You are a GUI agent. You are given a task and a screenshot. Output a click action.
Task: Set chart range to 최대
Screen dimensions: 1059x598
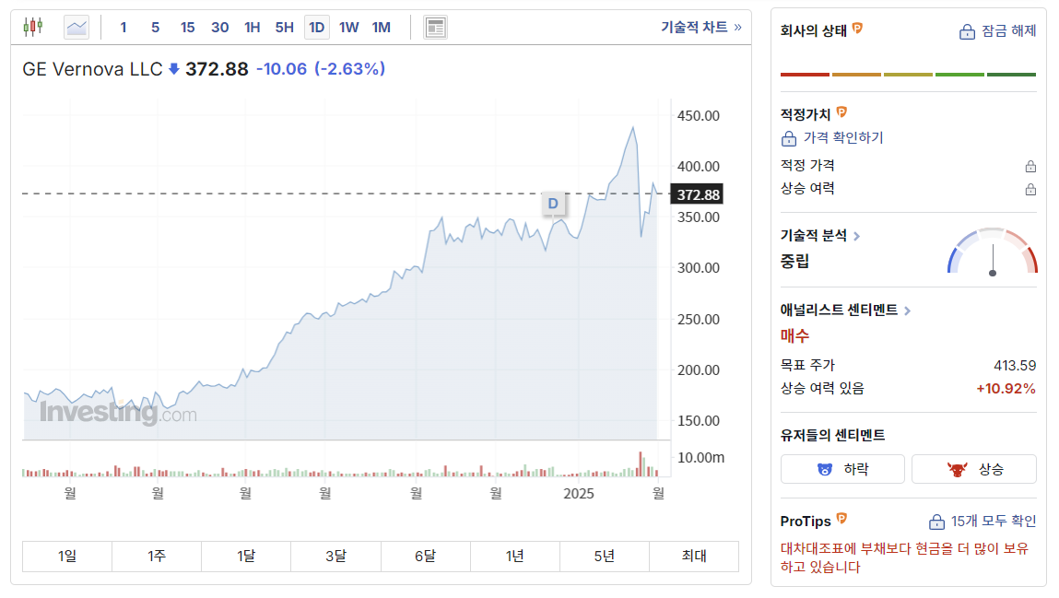pyautogui.click(x=694, y=557)
